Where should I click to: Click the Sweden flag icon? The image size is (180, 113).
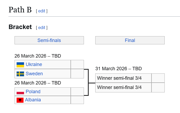[x=20, y=74]
